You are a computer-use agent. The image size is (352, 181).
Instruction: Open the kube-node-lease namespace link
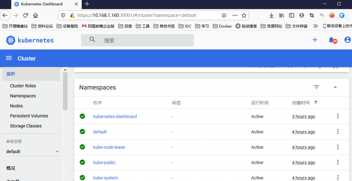pos(109,147)
